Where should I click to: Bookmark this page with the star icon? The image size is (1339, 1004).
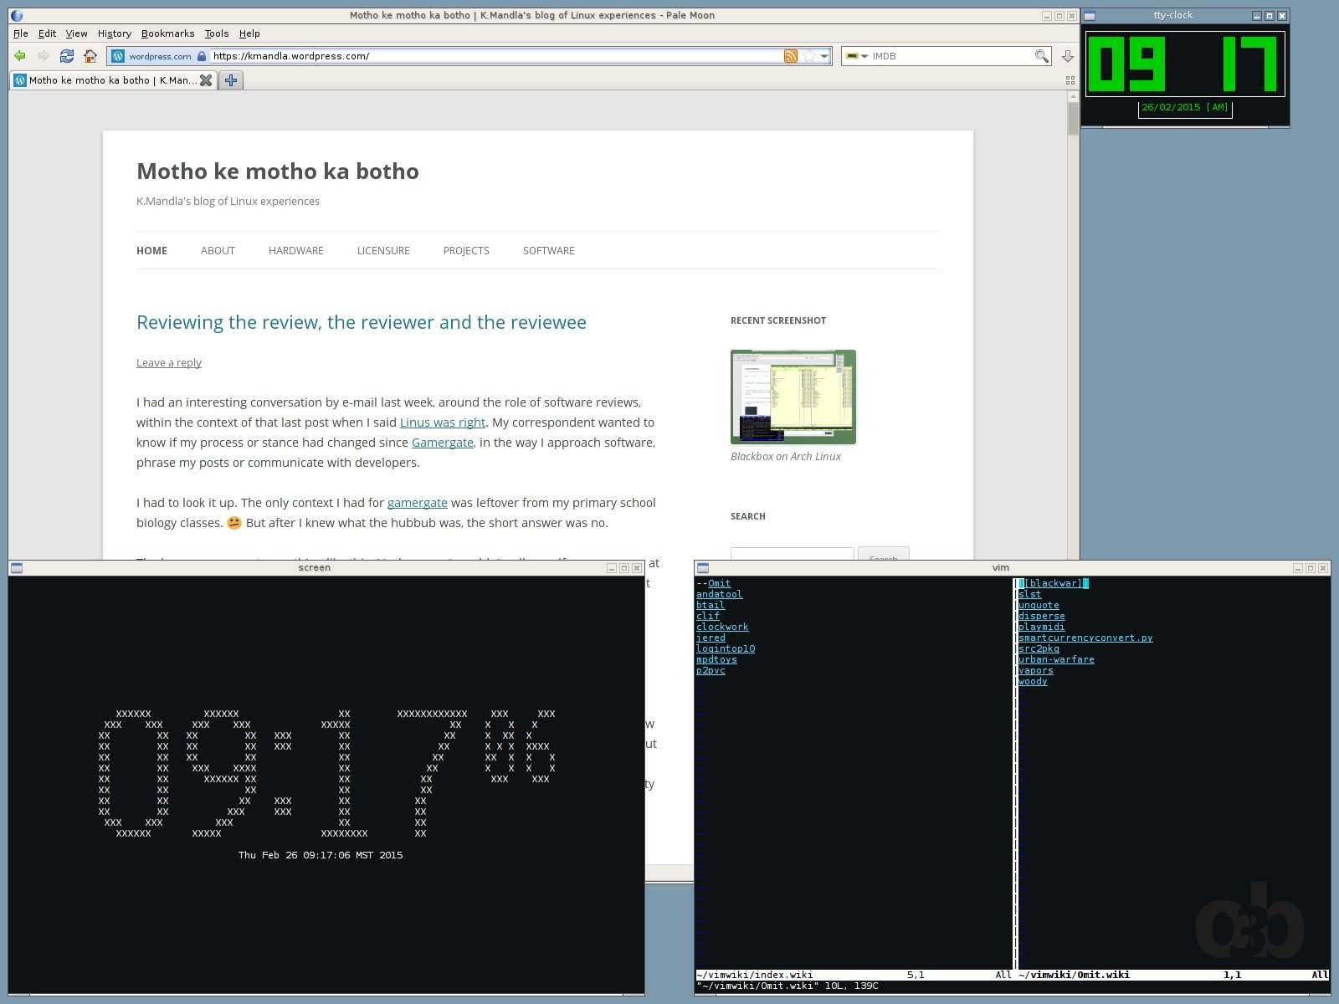809,56
